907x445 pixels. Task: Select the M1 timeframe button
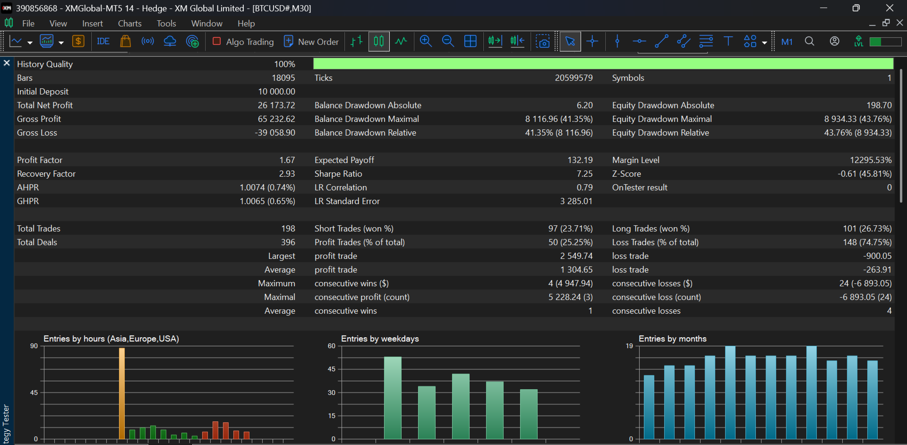point(787,42)
